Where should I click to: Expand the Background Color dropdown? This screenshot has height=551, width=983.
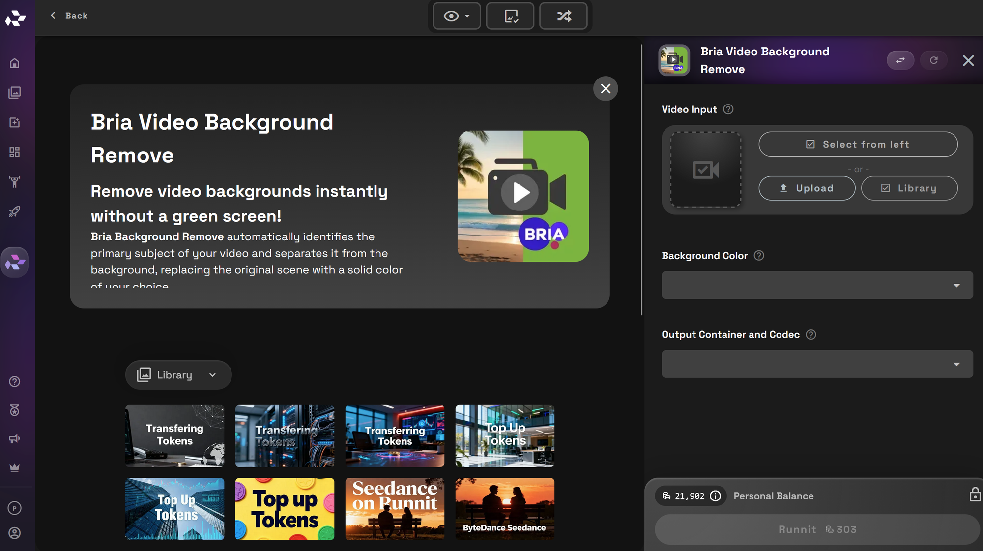coord(817,285)
